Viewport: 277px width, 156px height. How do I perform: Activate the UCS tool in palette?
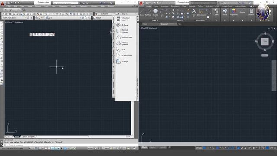click(x=121, y=49)
